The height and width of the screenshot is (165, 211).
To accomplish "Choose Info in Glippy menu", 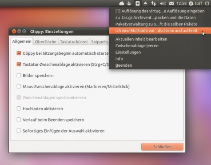I will [160, 59].
